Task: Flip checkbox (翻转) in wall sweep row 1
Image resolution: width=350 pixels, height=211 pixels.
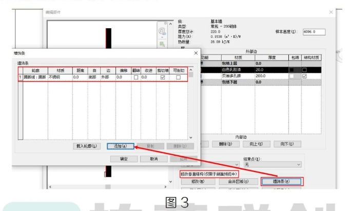Action: pos(136,77)
